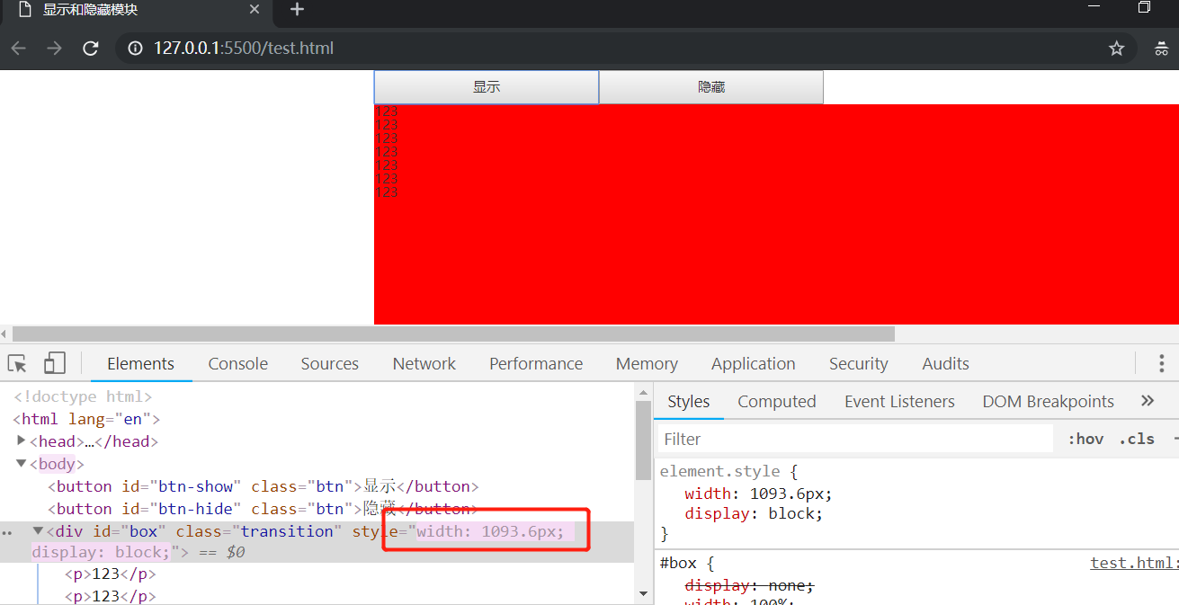Open the incognito profile icon
The image size is (1179, 605).
[1161, 48]
